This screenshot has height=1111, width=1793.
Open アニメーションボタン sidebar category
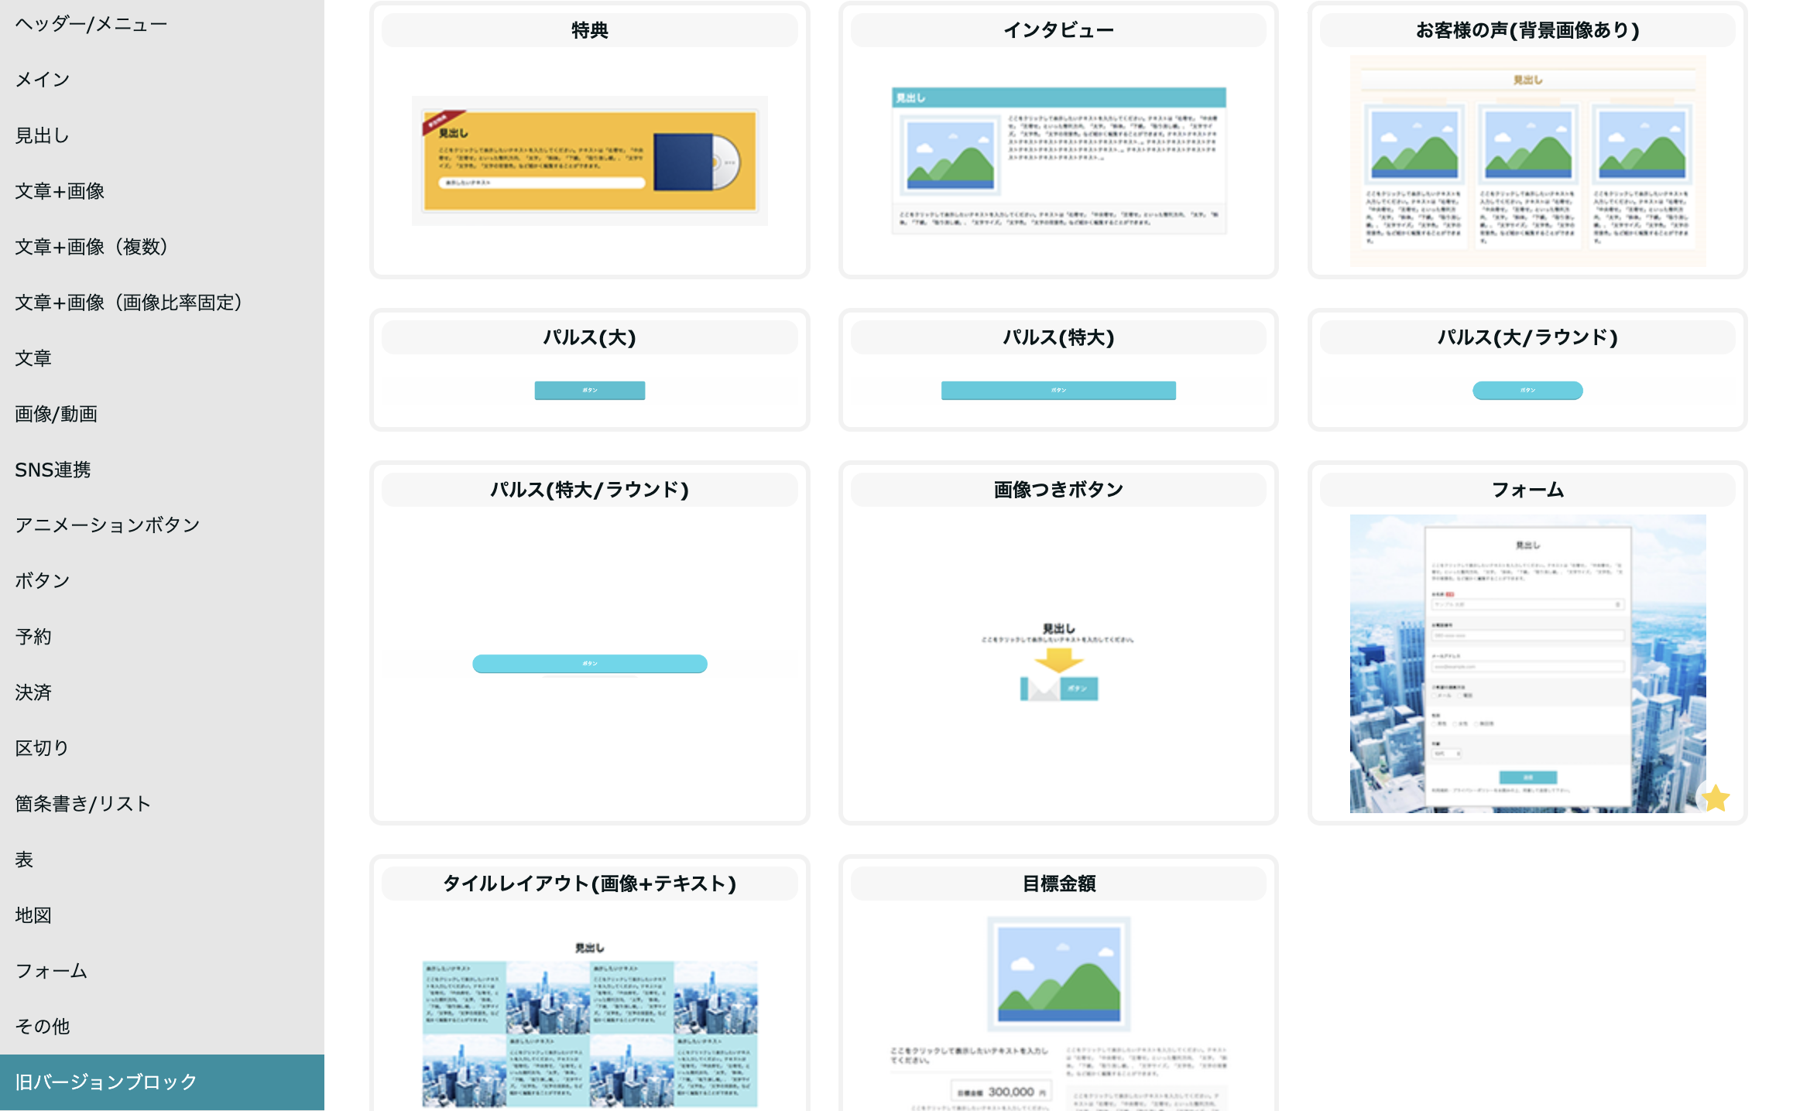108,525
